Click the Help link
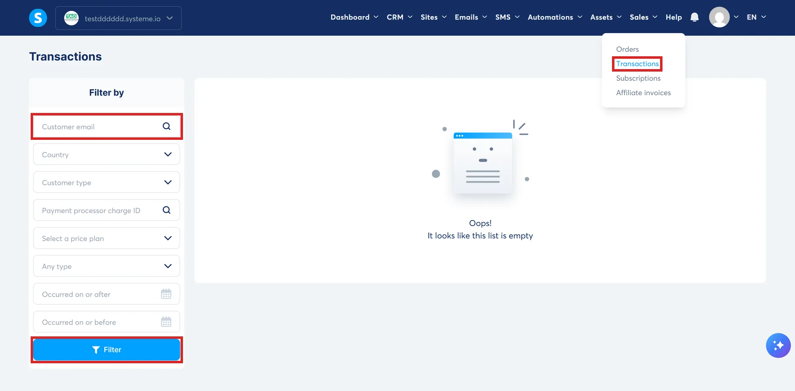Image resolution: width=795 pixels, height=391 pixels. [x=674, y=17]
